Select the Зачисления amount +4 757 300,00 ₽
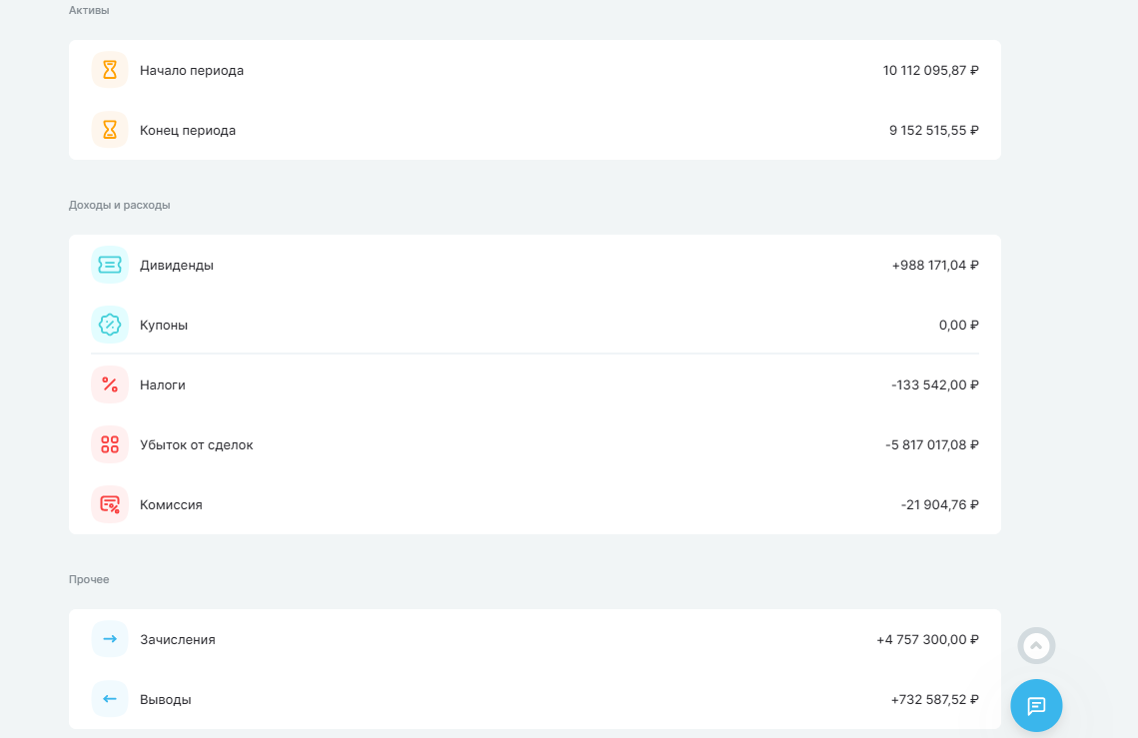The image size is (1138, 738). [927, 640]
